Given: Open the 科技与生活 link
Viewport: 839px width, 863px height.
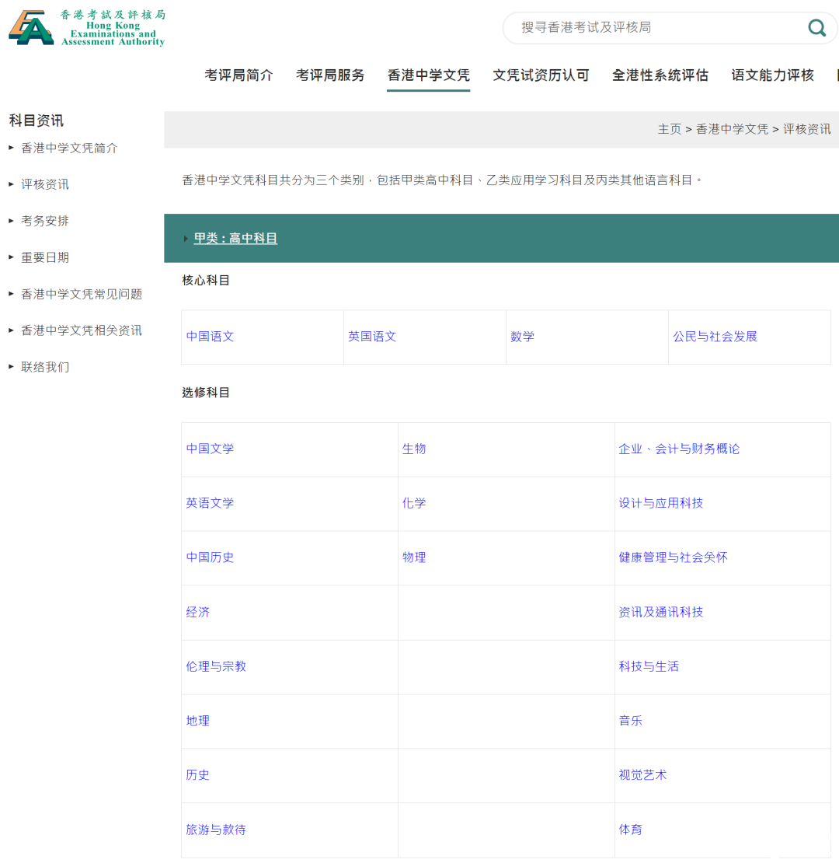Looking at the screenshot, I should coord(649,666).
